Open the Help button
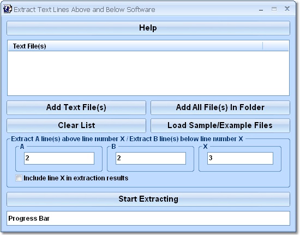Viewport: 300px width, 236px height. (x=148, y=28)
